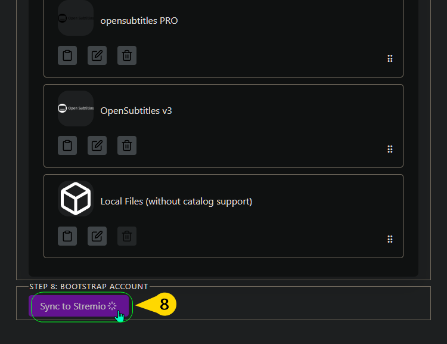Click the Sync to Stremio button
Image resolution: width=447 pixels, height=344 pixels.
click(79, 306)
